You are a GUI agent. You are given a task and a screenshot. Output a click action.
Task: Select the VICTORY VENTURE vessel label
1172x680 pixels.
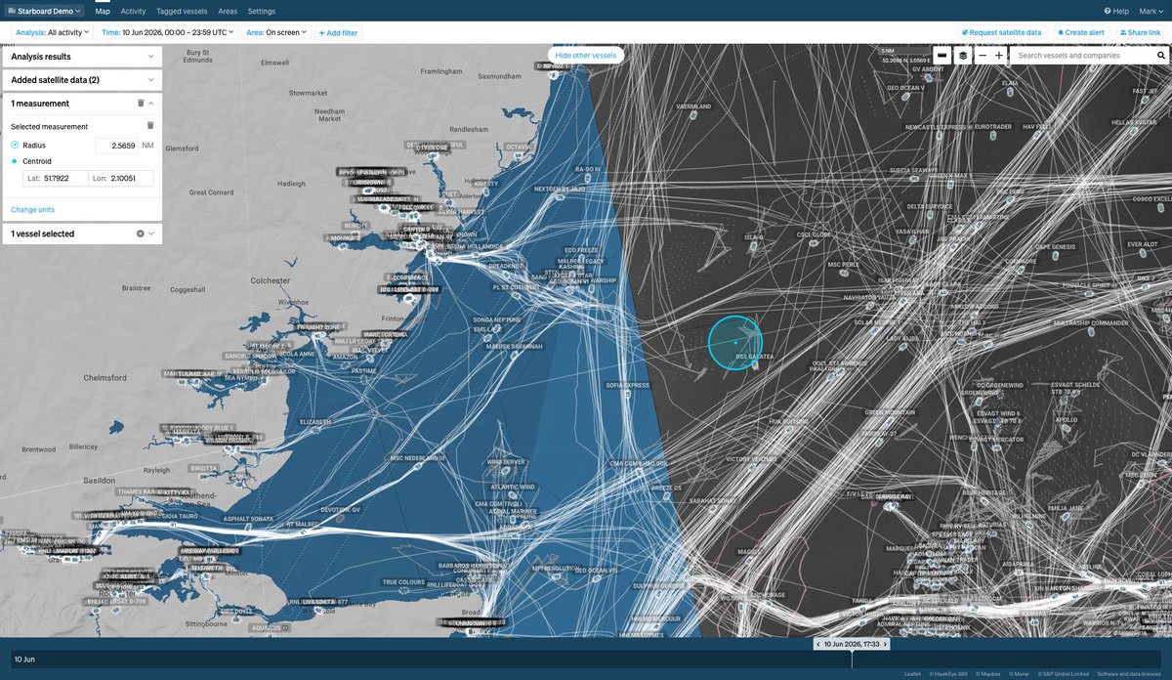point(751,458)
